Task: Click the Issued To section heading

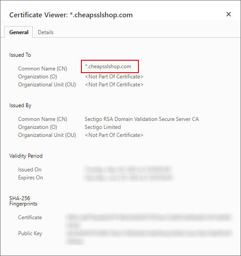Action: (x=20, y=55)
